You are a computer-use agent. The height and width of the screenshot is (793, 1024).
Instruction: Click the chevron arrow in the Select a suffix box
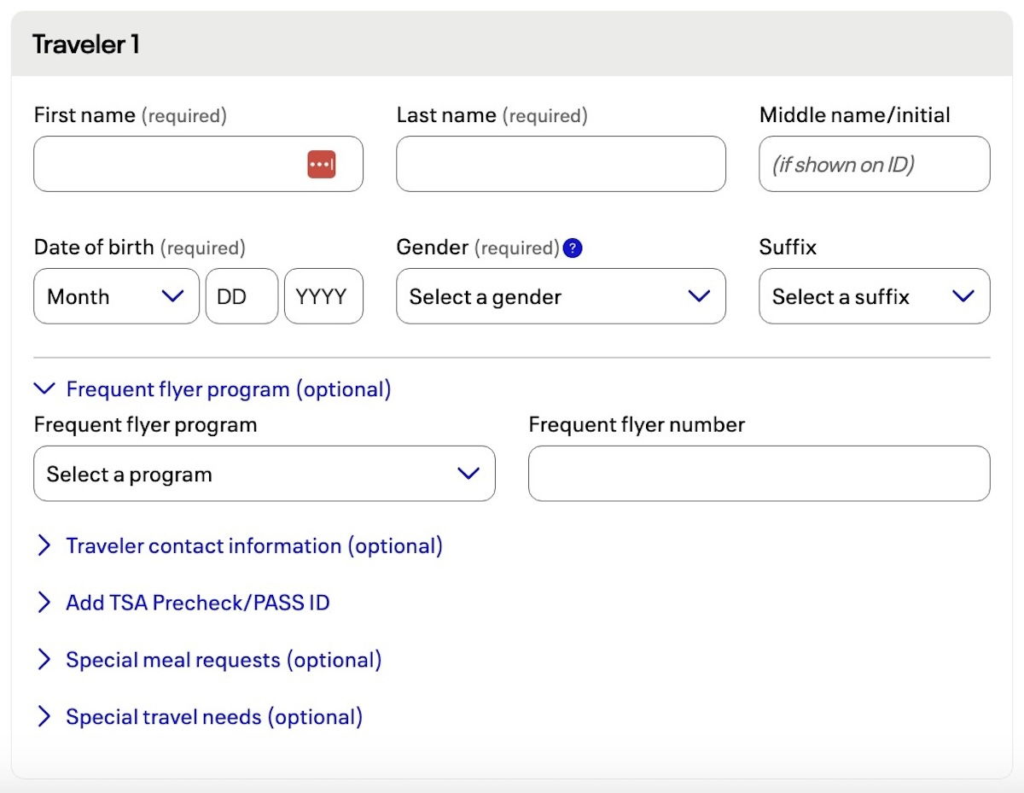[x=963, y=296]
